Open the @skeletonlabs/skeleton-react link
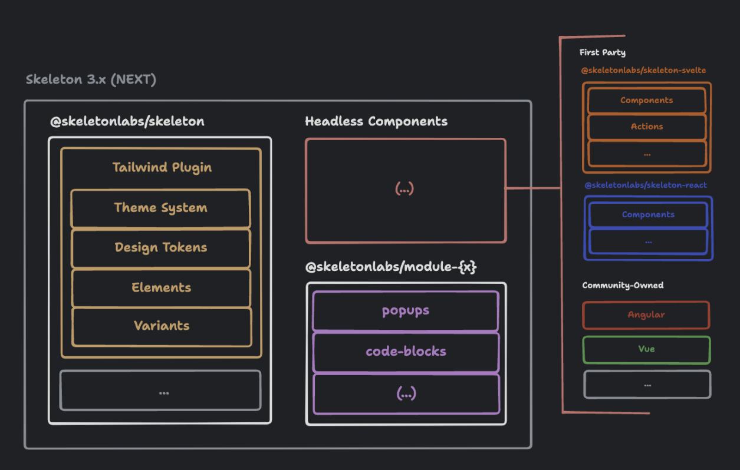 point(646,185)
